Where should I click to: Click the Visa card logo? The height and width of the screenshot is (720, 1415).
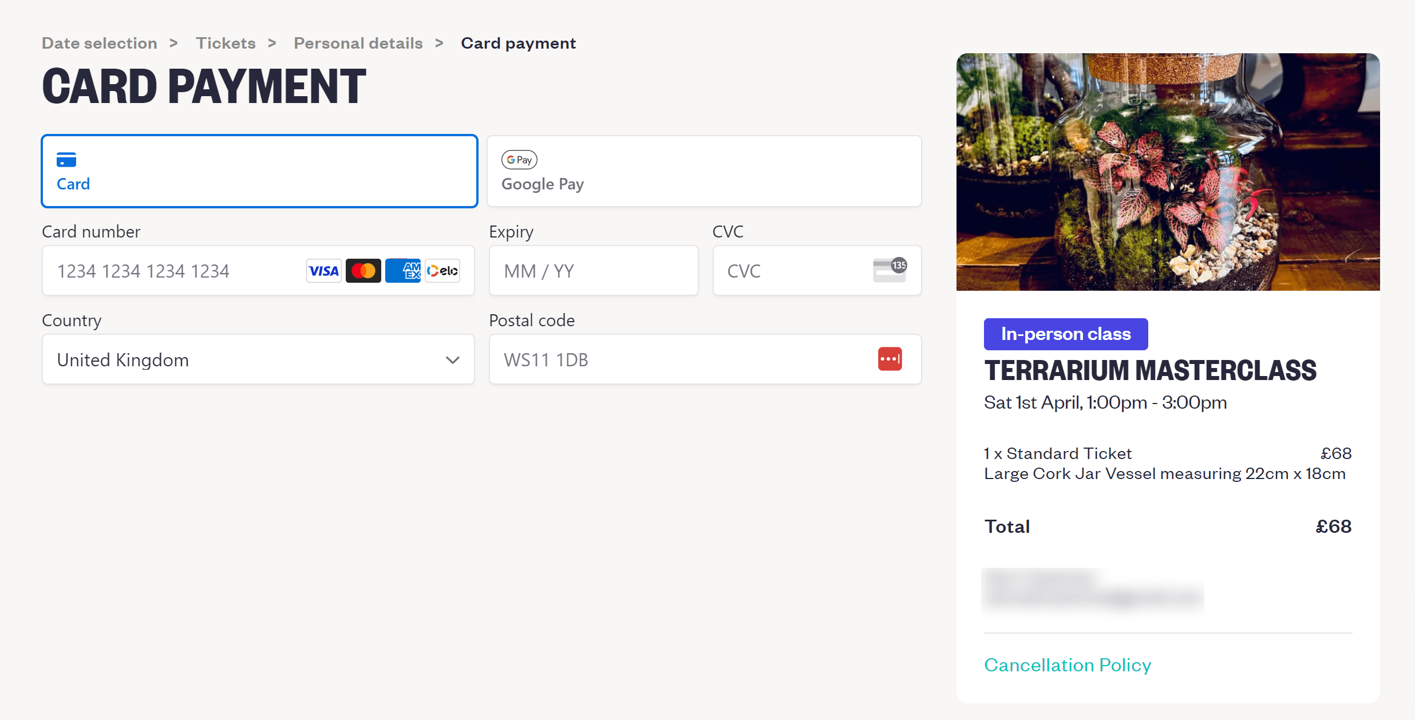(323, 271)
